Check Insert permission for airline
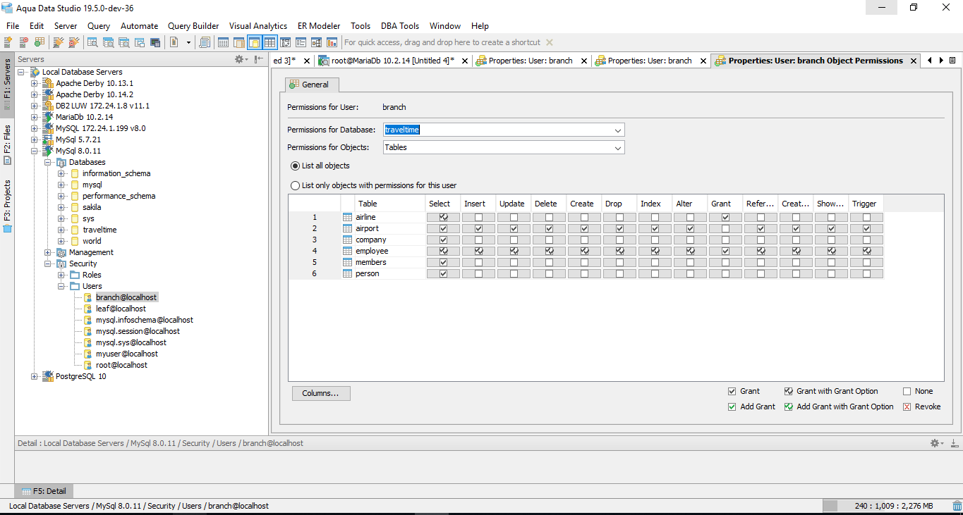 [x=478, y=217]
